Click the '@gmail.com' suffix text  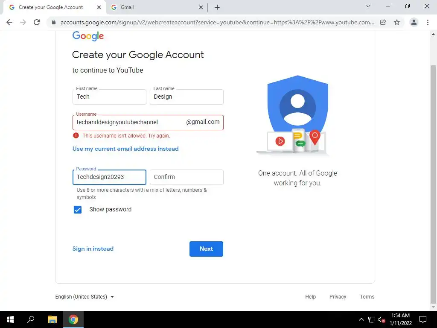coord(203,122)
